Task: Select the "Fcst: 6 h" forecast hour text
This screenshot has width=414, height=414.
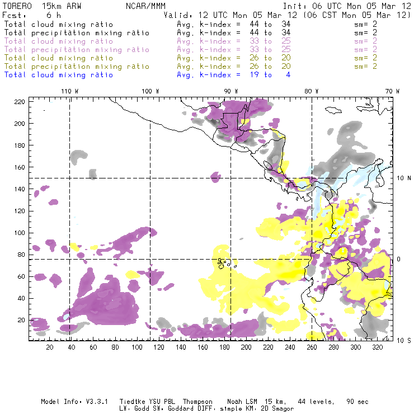Action: (x=32, y=15)
